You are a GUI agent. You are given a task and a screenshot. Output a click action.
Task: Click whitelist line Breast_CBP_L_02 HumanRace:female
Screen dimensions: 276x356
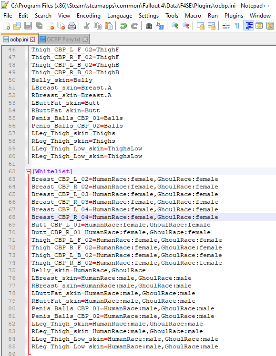[124, 179]
